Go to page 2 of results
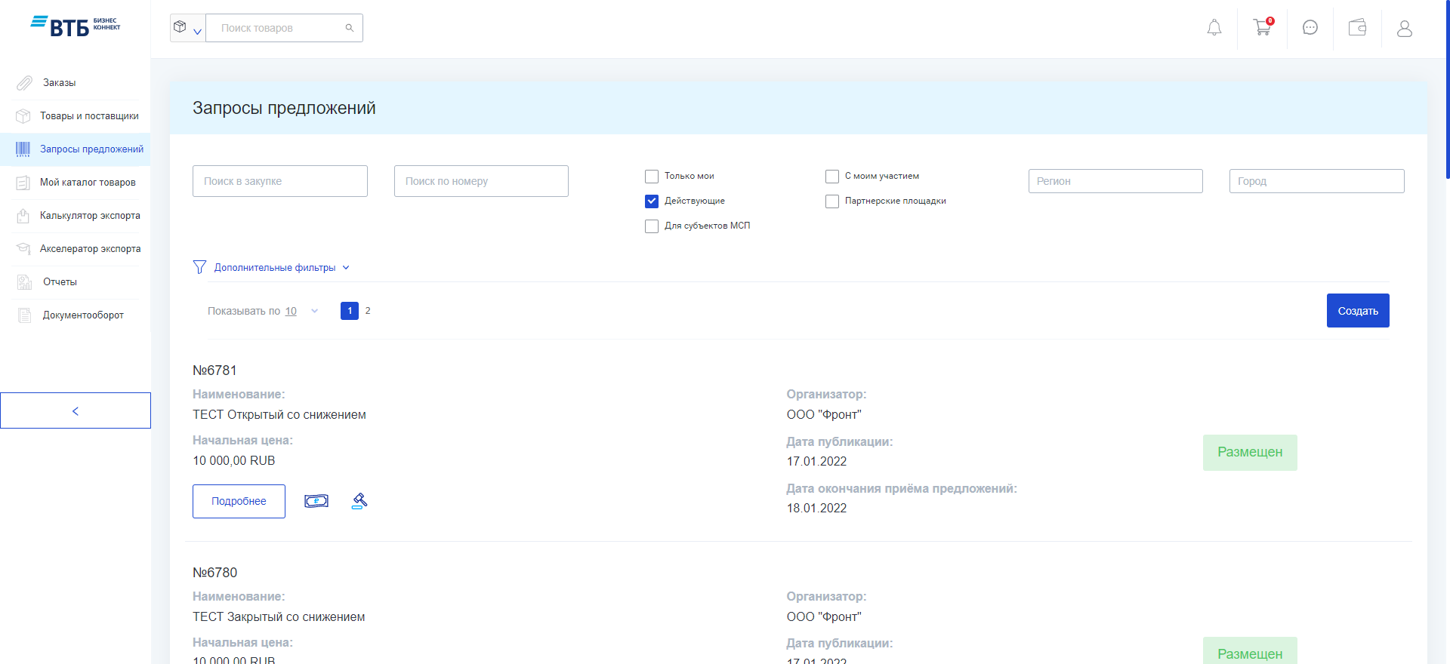 tap(368, 311)
